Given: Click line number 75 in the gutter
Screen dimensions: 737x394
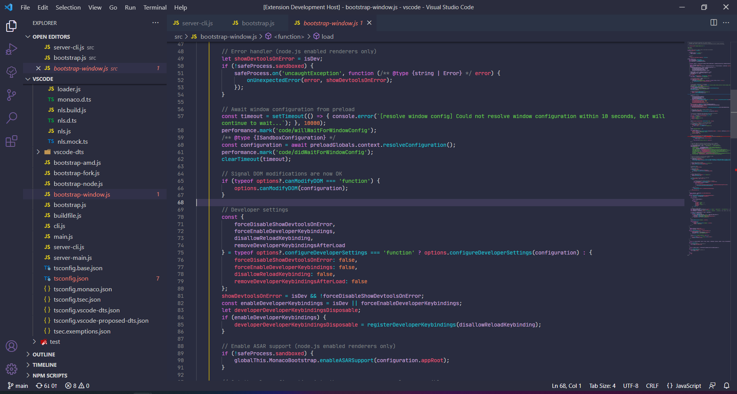Looking at the screenshot, I should point(180,253).
